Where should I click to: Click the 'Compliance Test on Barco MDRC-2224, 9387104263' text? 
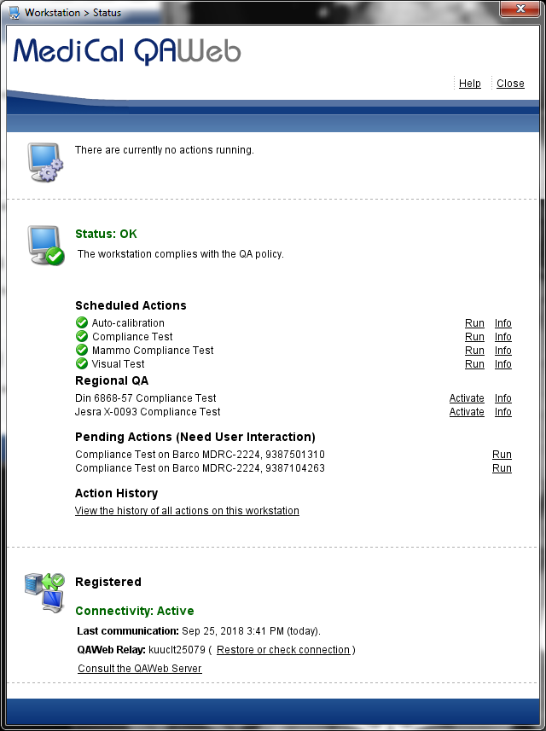point(200,468)
